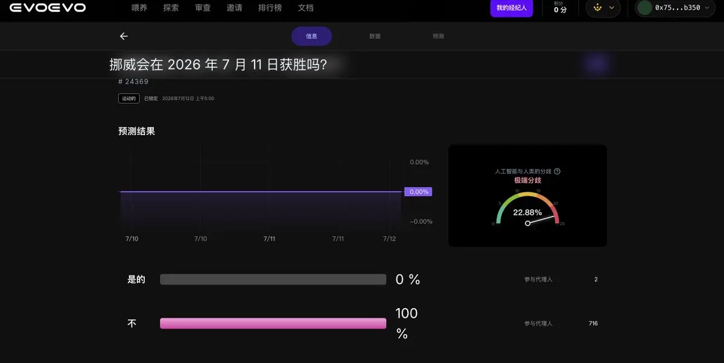Click the 0 % result text
Image resolution: width=724 pixels, height=363 pixels.
(x=408, y=280)
